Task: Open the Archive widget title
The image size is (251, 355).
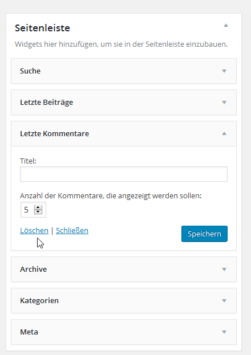Action: (x=33, y=269)
